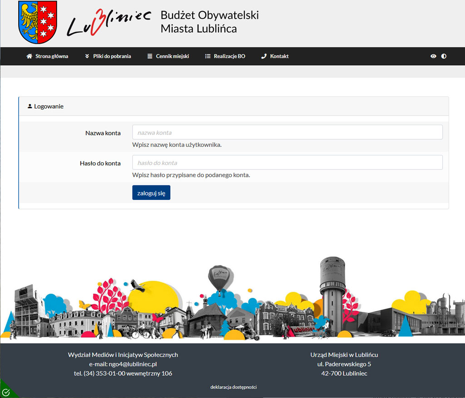This screenshot has height=398, width=465.
Task: Open the deklaracja dostępności footer link
Action: coord(233,387)
